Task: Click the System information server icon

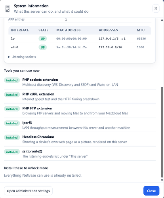Action: click(8, 9)
